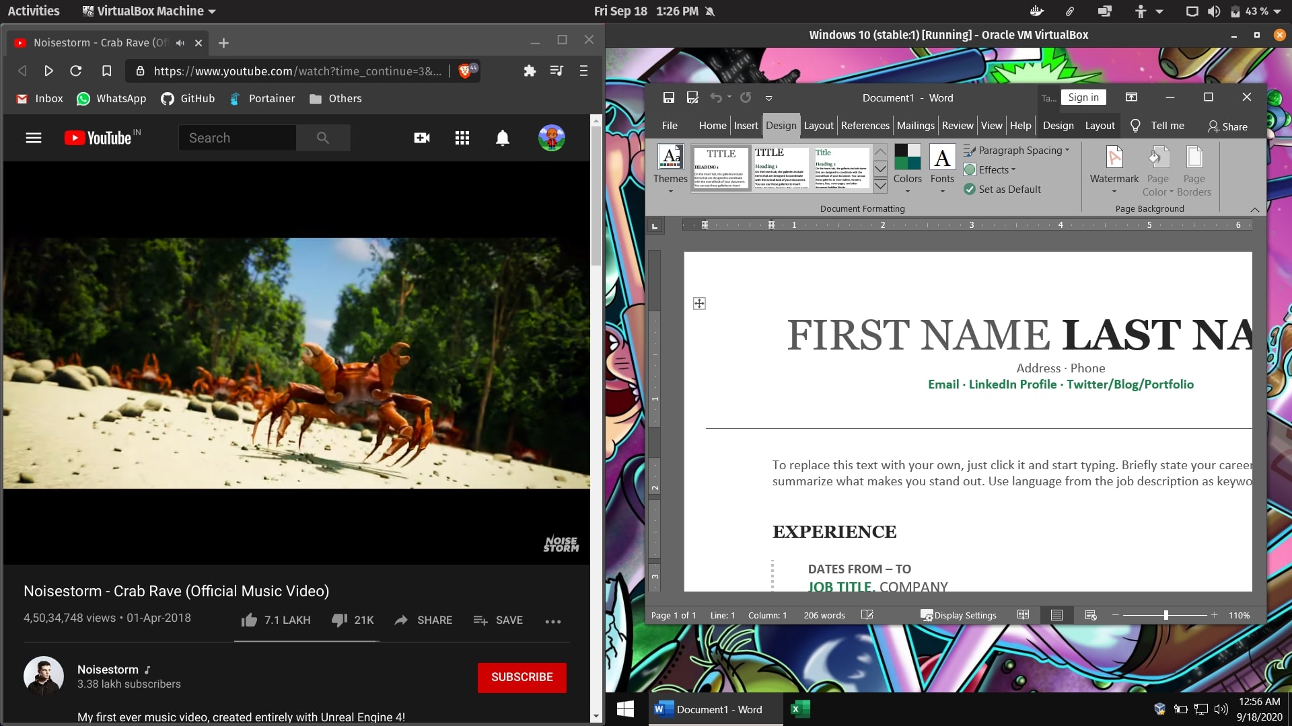The height and width of the screenshot is (726, 1292).
Task: Open the VirtualBox Machine app menu
Action: click(x=149, y=11)
